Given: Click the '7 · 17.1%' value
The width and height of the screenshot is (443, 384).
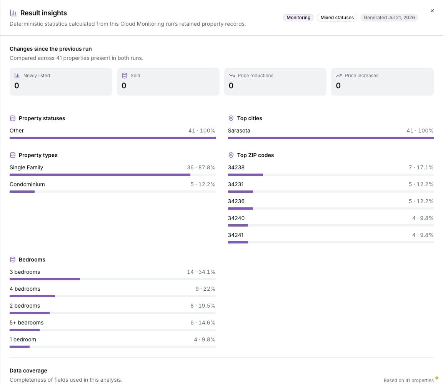Looking at the screenshot, I should click(x=421, y=167).
